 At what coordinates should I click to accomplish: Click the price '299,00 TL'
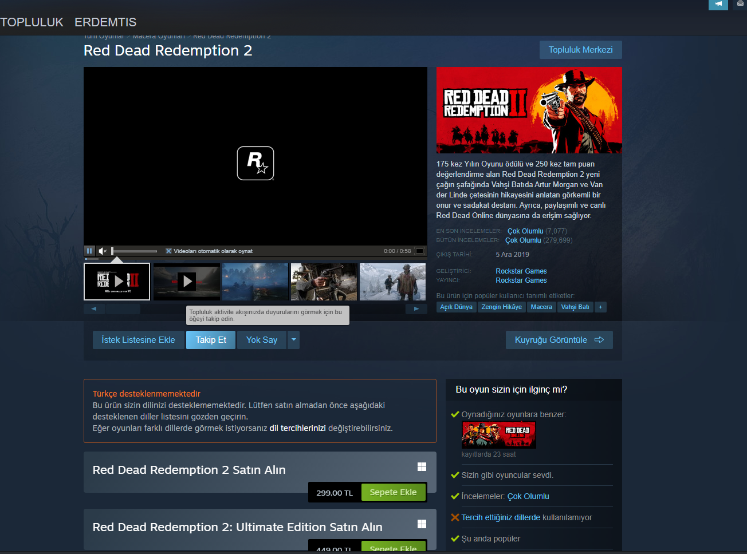coord(335,493)
